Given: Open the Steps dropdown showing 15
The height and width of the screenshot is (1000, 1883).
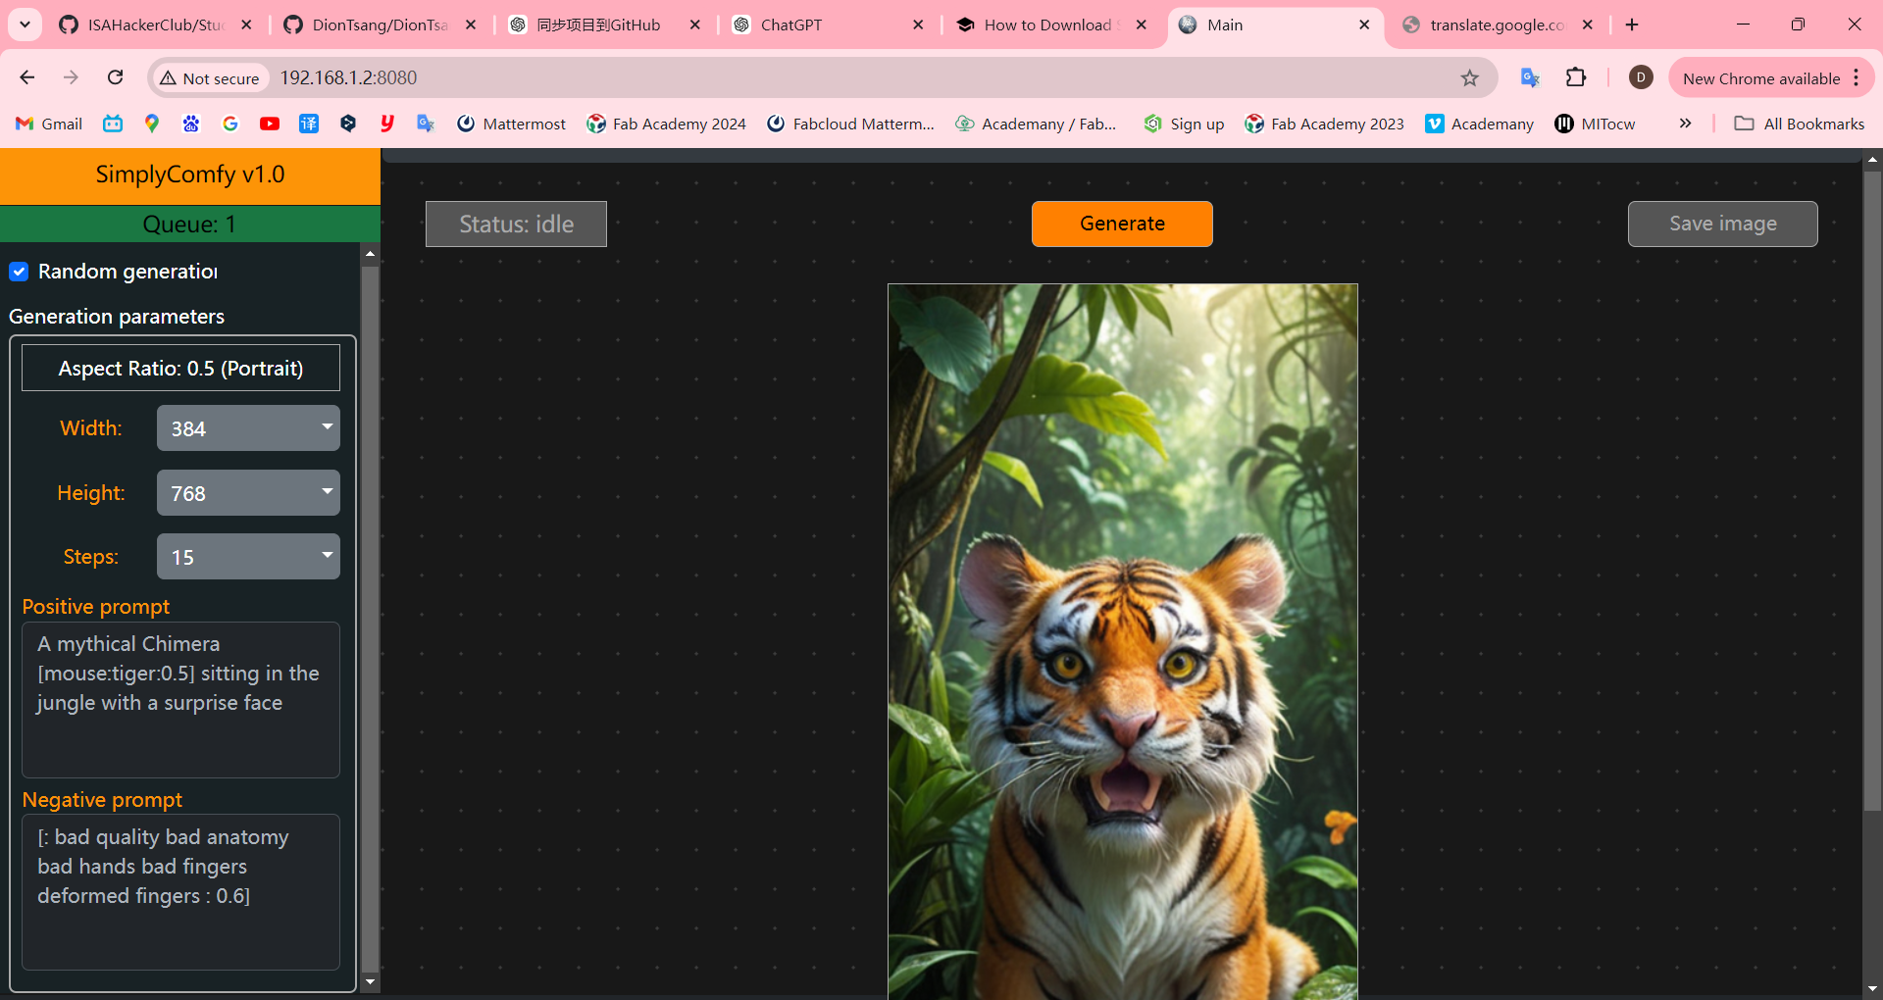Looking at the screenshot, I should pos(248,556).
